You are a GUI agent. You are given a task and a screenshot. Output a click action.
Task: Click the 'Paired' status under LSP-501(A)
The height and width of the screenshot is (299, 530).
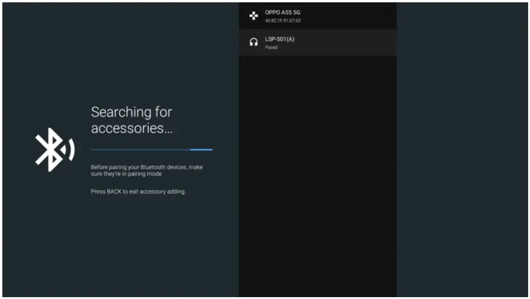point(271,48)
